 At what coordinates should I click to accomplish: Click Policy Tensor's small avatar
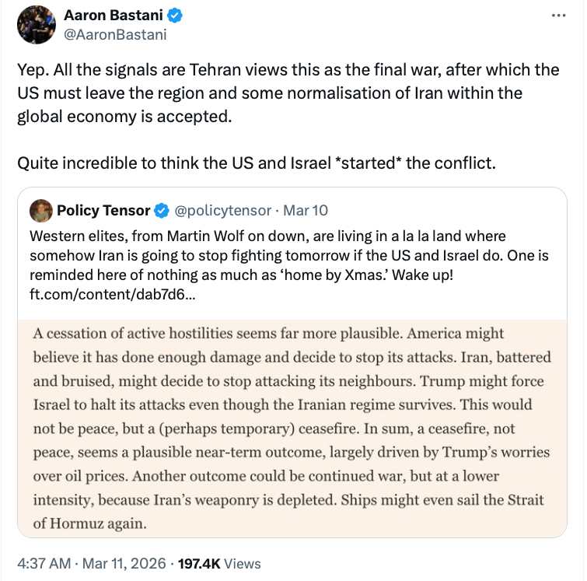pyautogui.click(x=41, y=210)
